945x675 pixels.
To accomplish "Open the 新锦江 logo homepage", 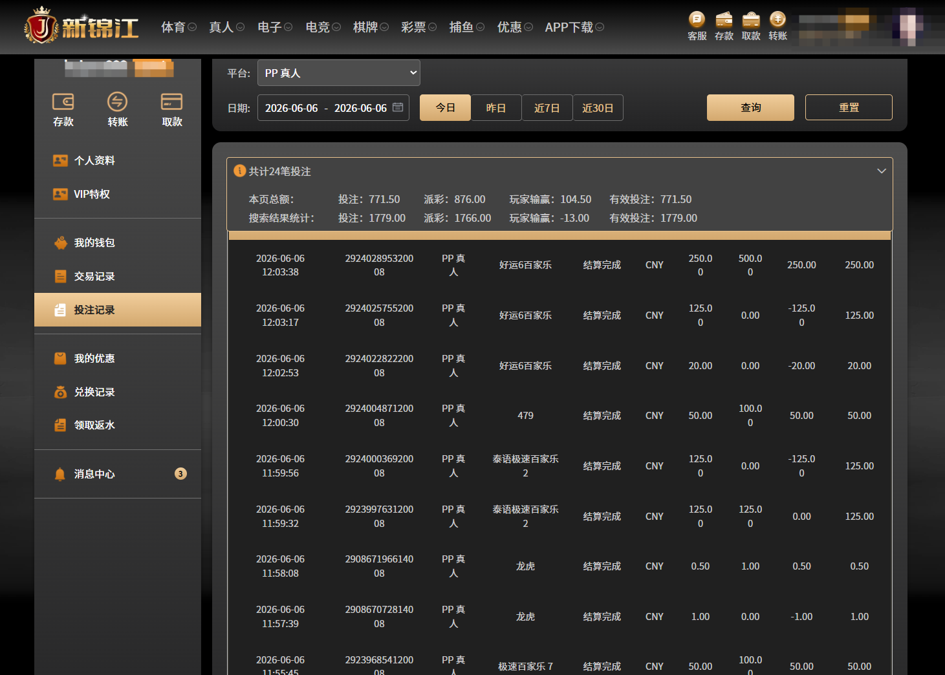I will 82,27.
